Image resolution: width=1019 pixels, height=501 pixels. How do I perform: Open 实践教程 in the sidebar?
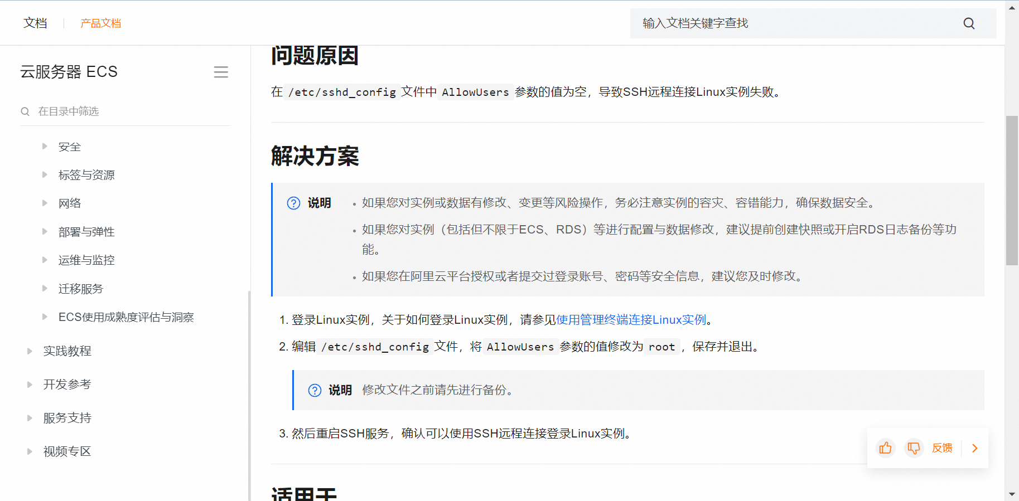tap(67, 351)
